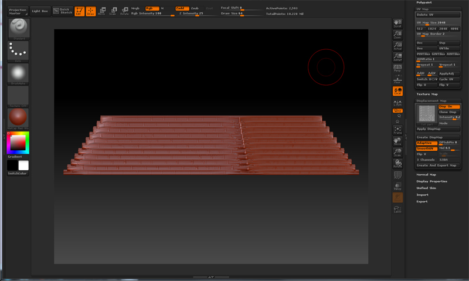Expand the Display Properties section
The height and width of the screenshot is (281, 469).
(x=431, y=181)
